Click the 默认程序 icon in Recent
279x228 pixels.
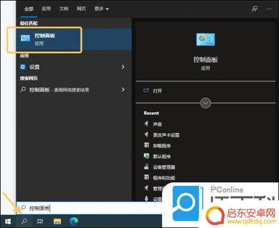pyautogui.click(x=146, y=156)
